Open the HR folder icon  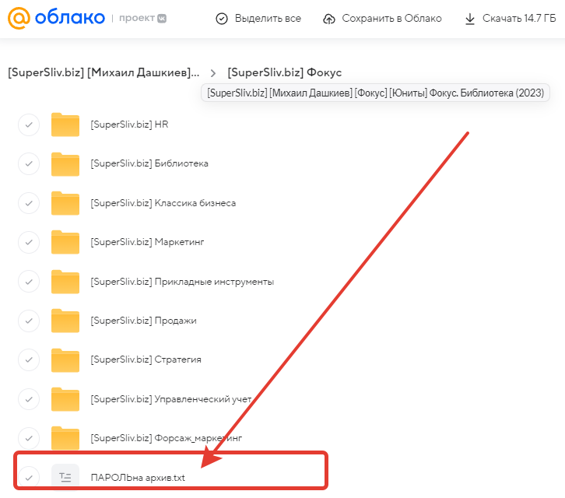click(65, 124)
